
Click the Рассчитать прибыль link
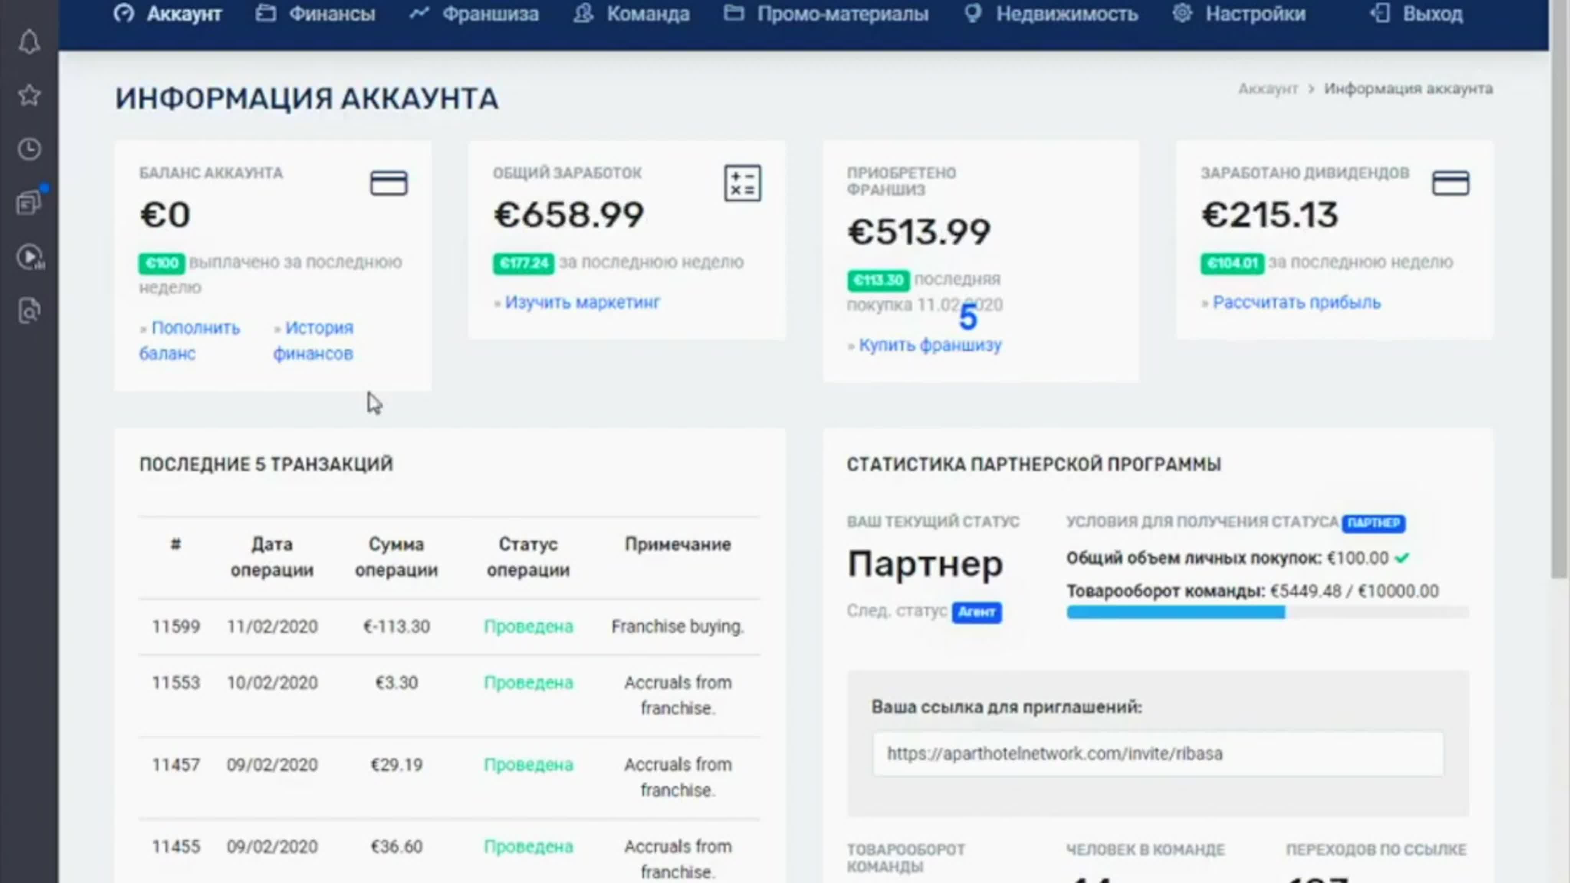(1296, 302)
